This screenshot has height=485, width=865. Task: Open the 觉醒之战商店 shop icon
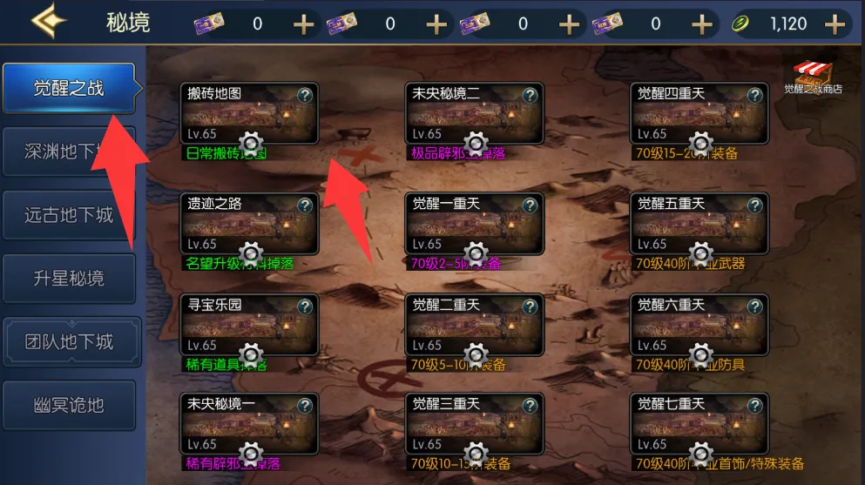pos(813,77)
